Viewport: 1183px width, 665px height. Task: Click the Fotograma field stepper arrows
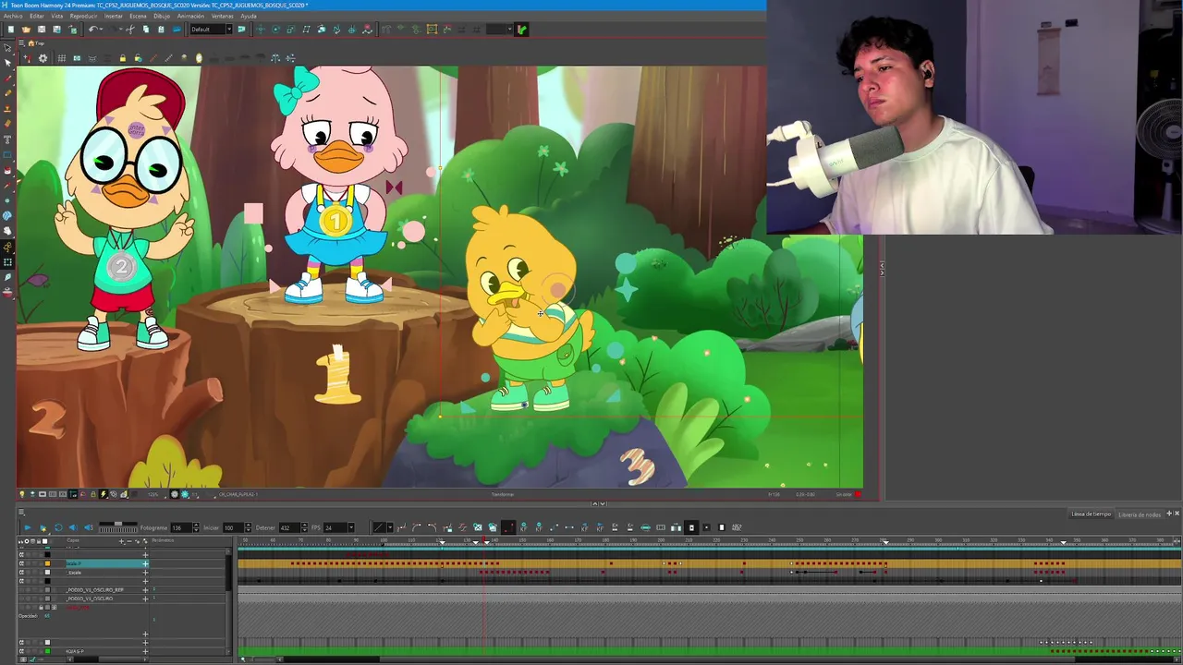click(196, 527)
